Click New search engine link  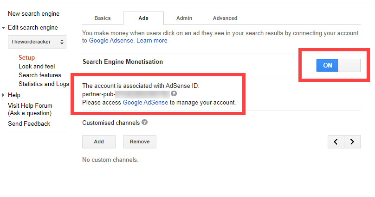34,14
